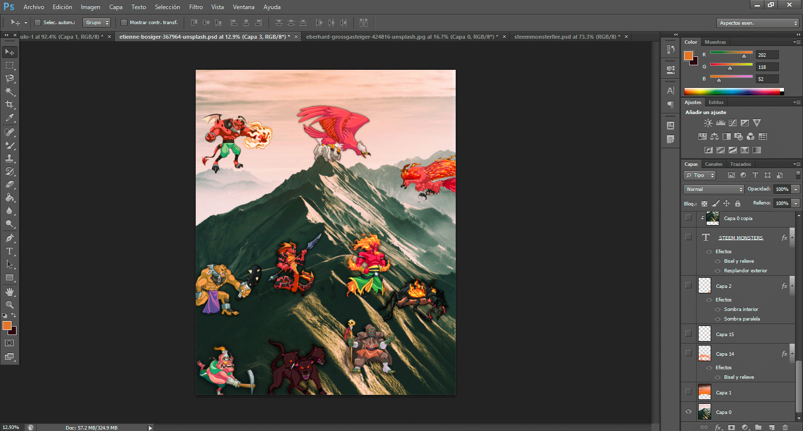Add Curves adjustment
The height and width of the screenshot is (431, 803).
(733, 123)
